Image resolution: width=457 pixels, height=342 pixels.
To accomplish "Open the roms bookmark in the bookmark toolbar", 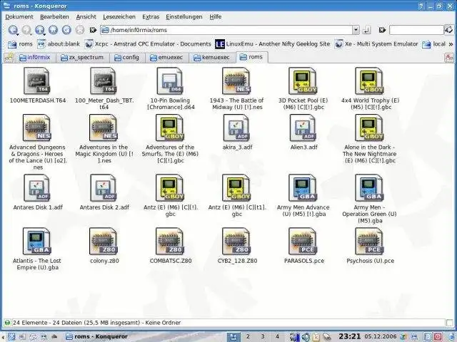I will (20, 44).
